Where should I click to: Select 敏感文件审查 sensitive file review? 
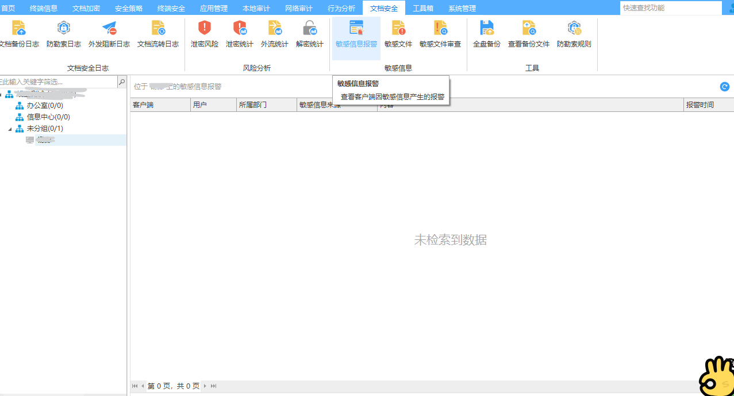pyautogui.click(x=440, y=32)
